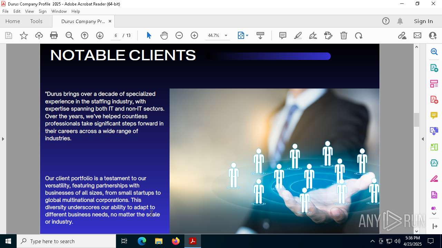Click the Sign In button
The height and width of the screenshot is (248, 442).
(423, 21)
